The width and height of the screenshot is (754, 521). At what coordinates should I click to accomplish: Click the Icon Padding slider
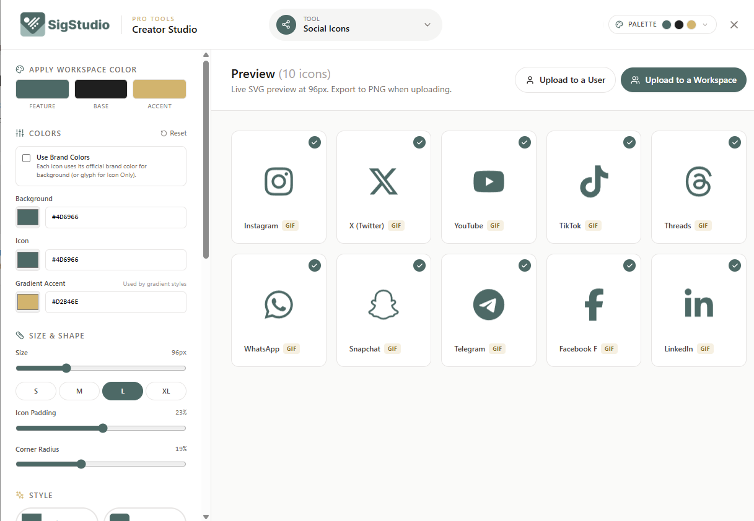[x=101, y=428]
